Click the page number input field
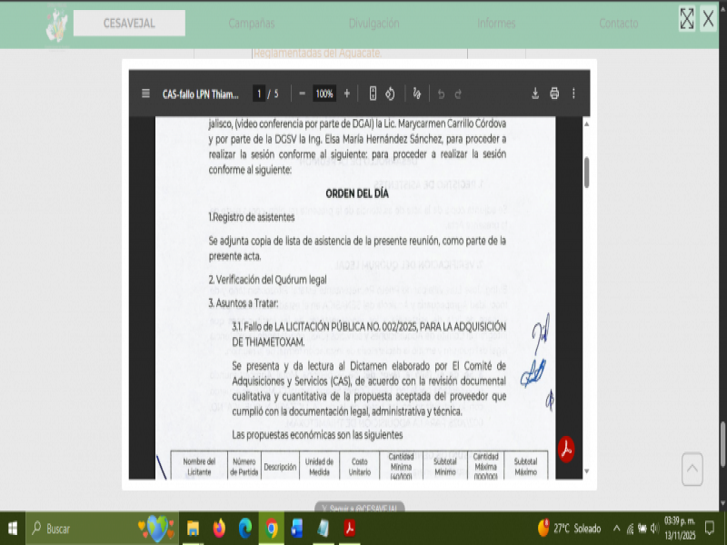The width and height of the screenshot is (727, 545). [259, 94]
